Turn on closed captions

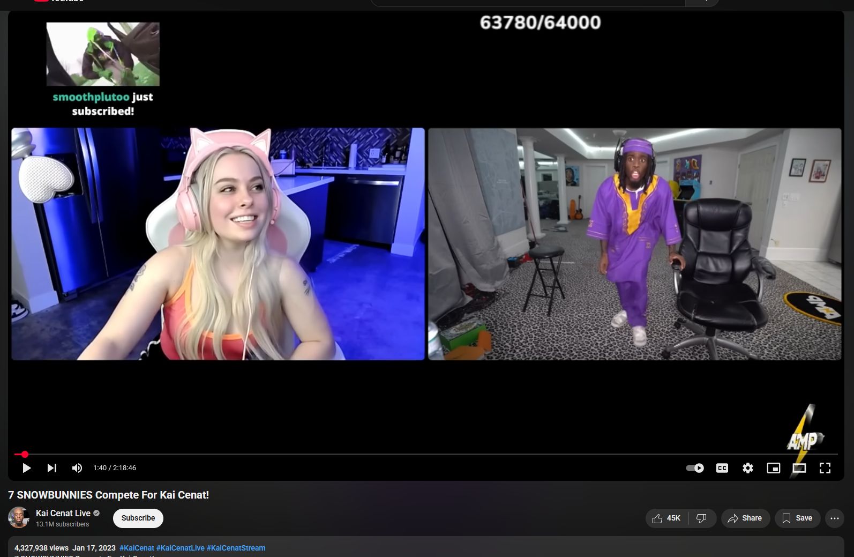(722, 468)
